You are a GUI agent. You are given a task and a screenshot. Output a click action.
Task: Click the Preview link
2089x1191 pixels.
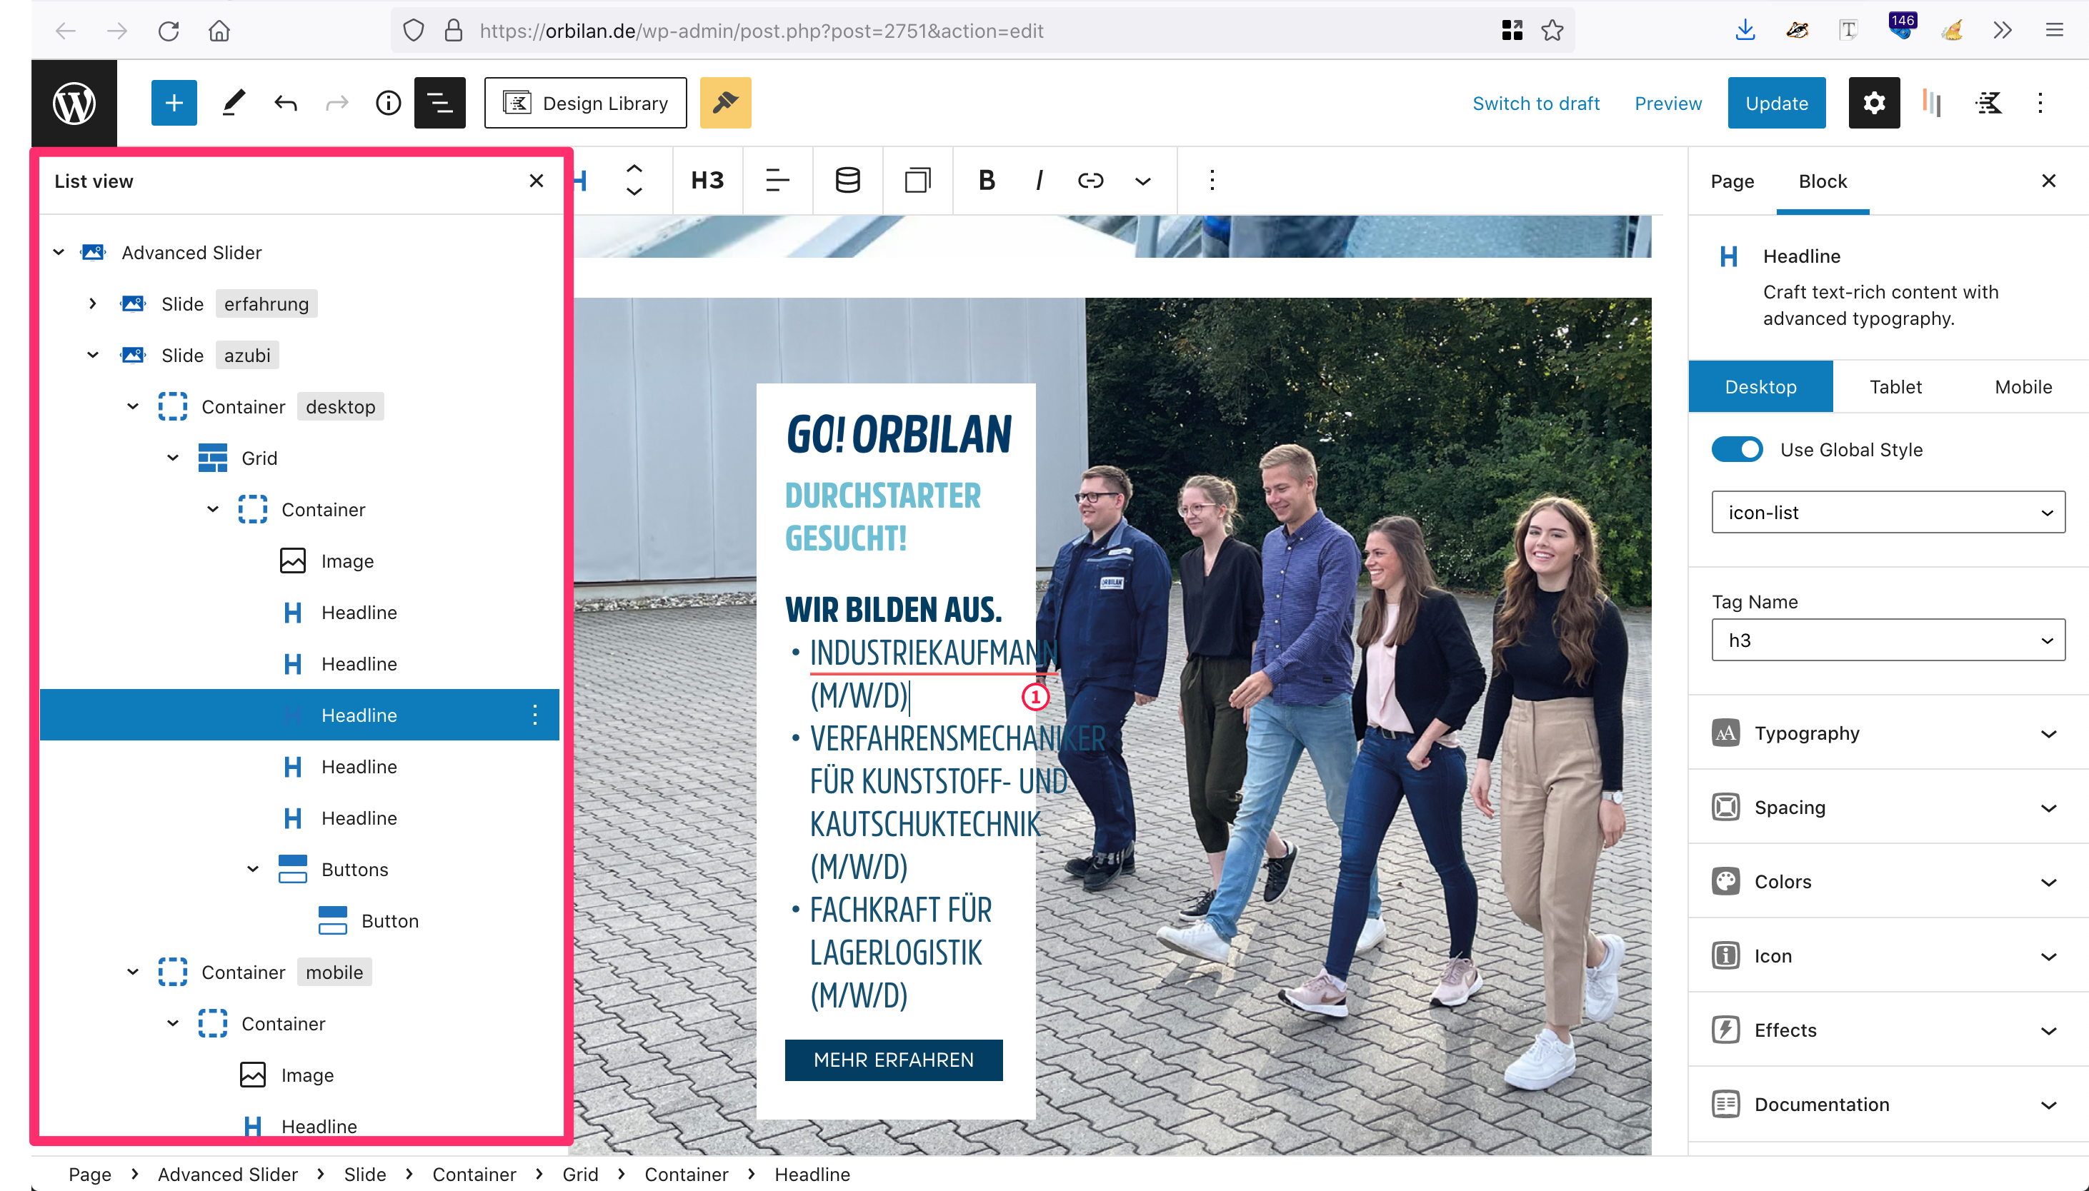1667,103
